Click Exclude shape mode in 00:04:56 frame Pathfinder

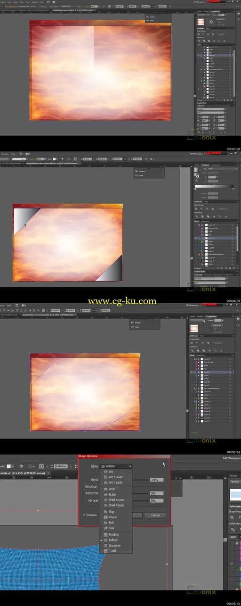coord(213,209)
